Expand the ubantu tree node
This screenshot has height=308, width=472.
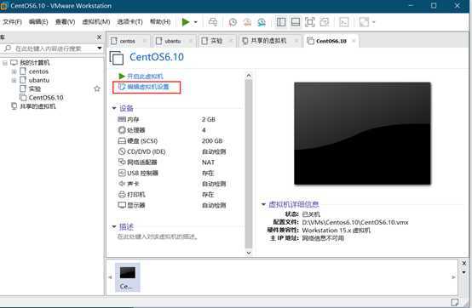point(14,80)
